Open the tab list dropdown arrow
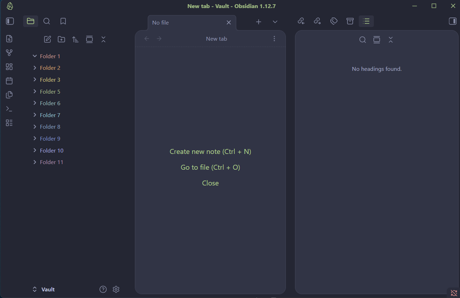The image size is (460, 298). 275,22
